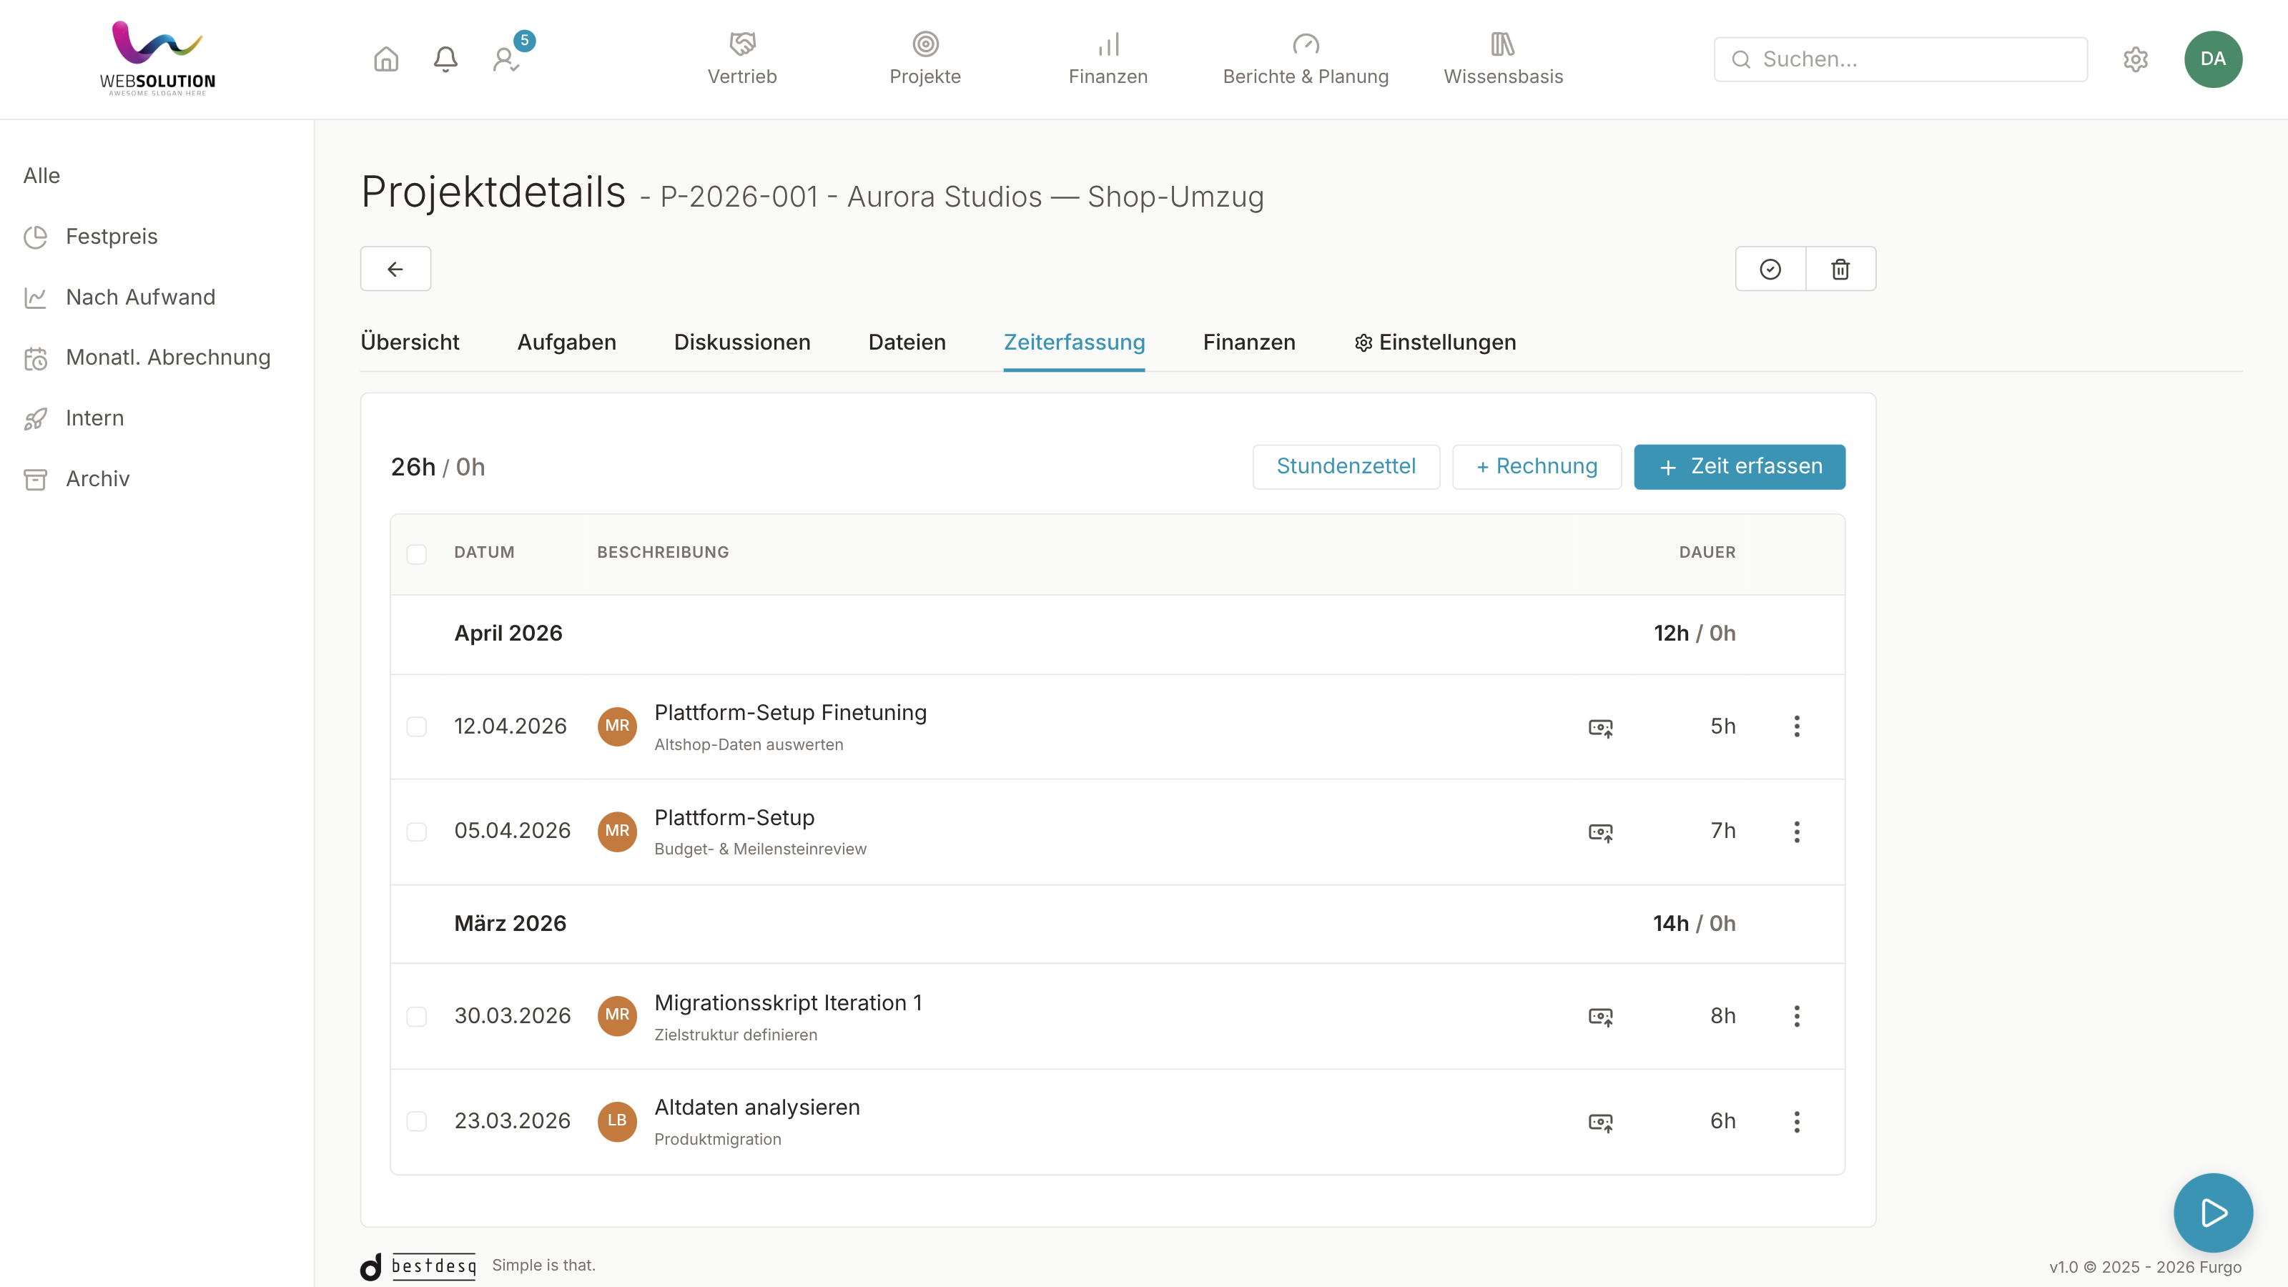Switch to the Übersicht tab
This screenshot has height=1287, width=2288.
410,342
